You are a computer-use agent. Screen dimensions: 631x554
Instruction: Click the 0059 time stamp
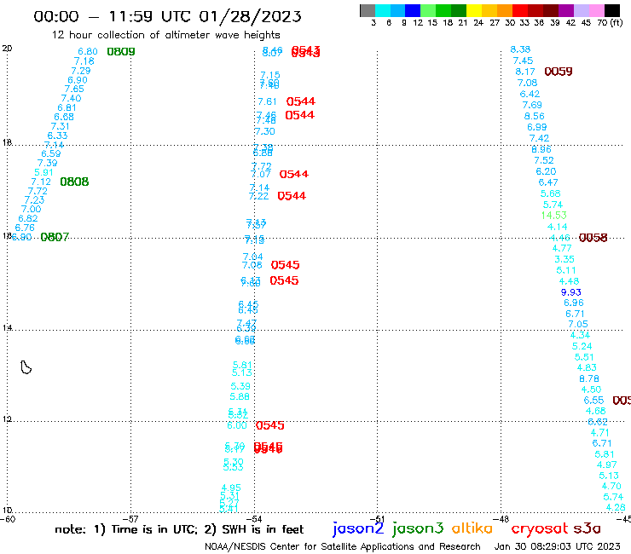pyautogui.click(x=559, y=72)
